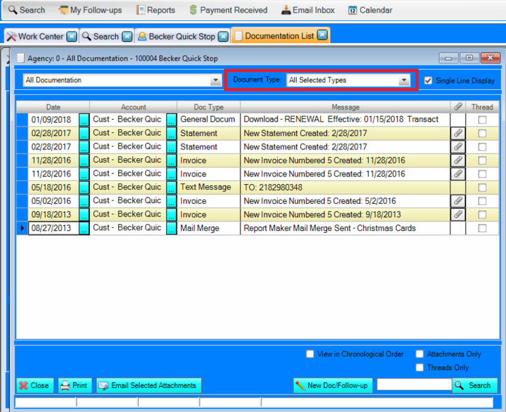
Task: Click date picker button beside 01/09/2018
Action: (84, 120)
